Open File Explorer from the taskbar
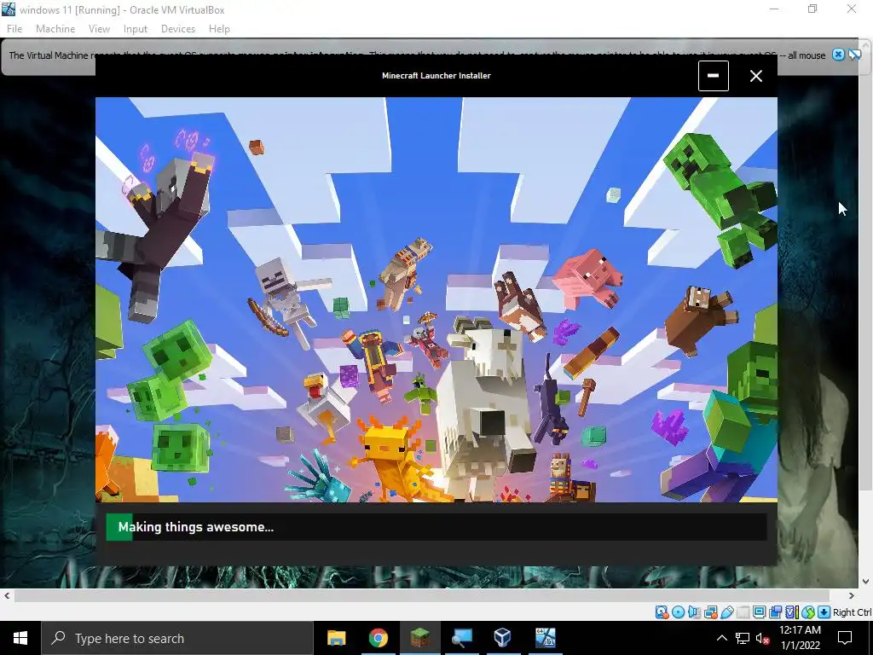Viewport: 873px width, 655px height. coord(336,638)
